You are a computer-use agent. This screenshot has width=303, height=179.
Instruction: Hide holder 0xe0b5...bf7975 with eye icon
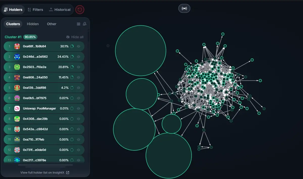pyautogui.click(x=78, y=98)
